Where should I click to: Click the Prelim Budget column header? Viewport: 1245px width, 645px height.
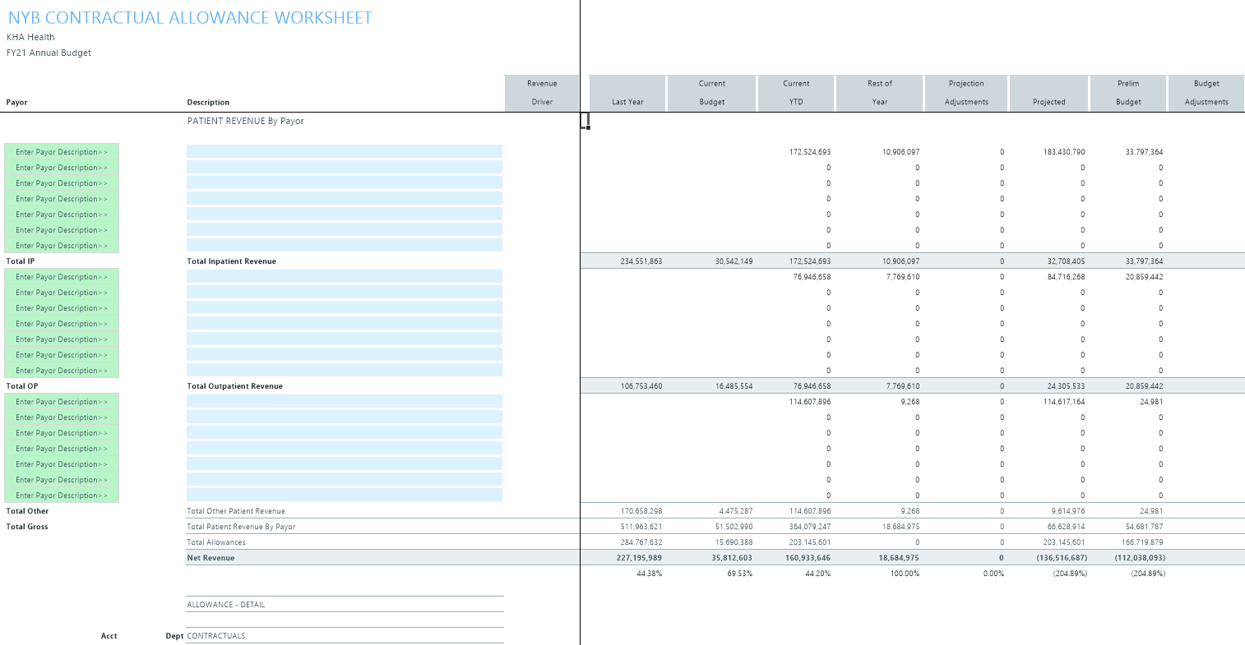tap(1128, 93)
